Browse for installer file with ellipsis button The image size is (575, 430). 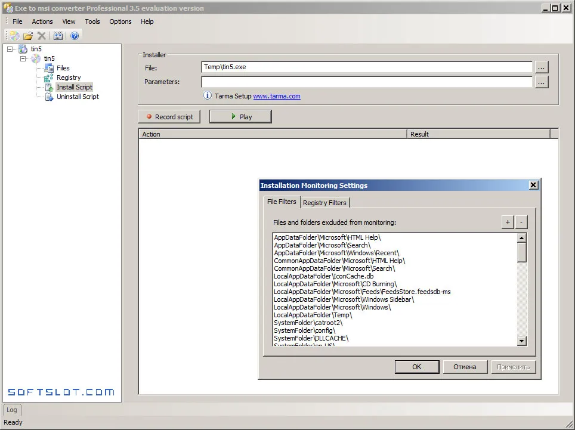[542, 67]
